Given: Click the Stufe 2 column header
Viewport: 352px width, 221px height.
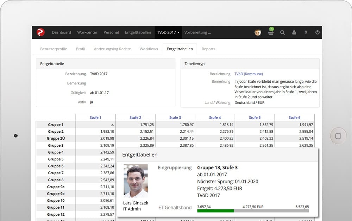Looking at the screenshot, I should coord(136,118).
